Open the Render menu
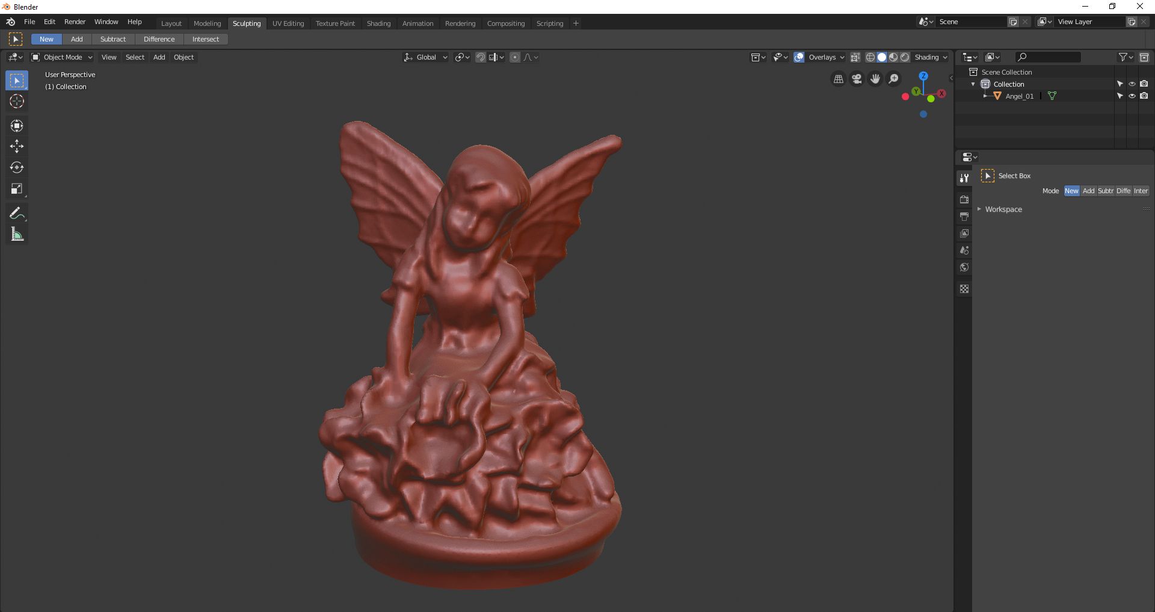 [75, 22]
